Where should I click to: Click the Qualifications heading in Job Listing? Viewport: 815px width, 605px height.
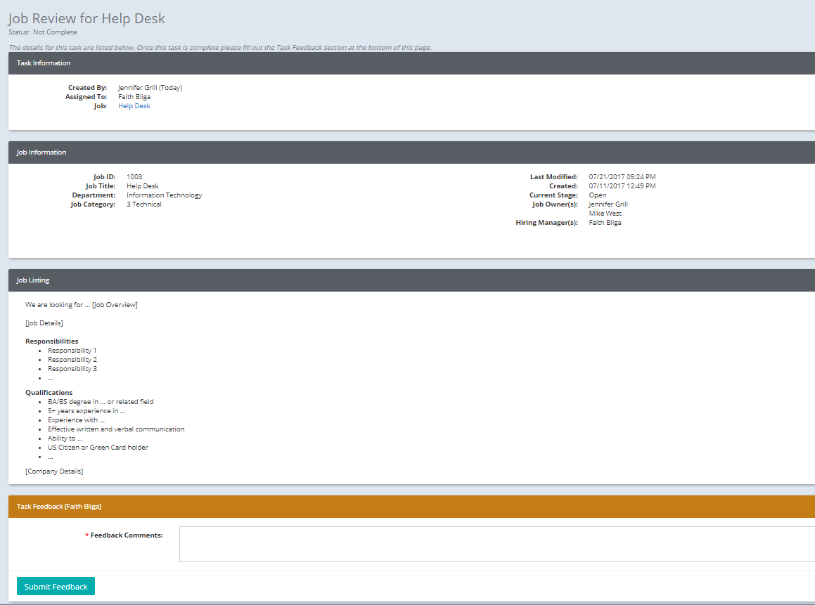pos(50,392)
